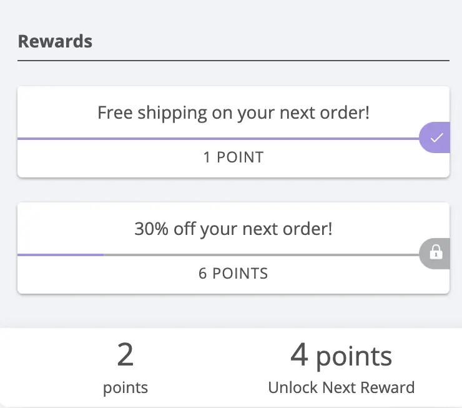
Task: Click the word "shipping" in the first reward
Action: 172,114
